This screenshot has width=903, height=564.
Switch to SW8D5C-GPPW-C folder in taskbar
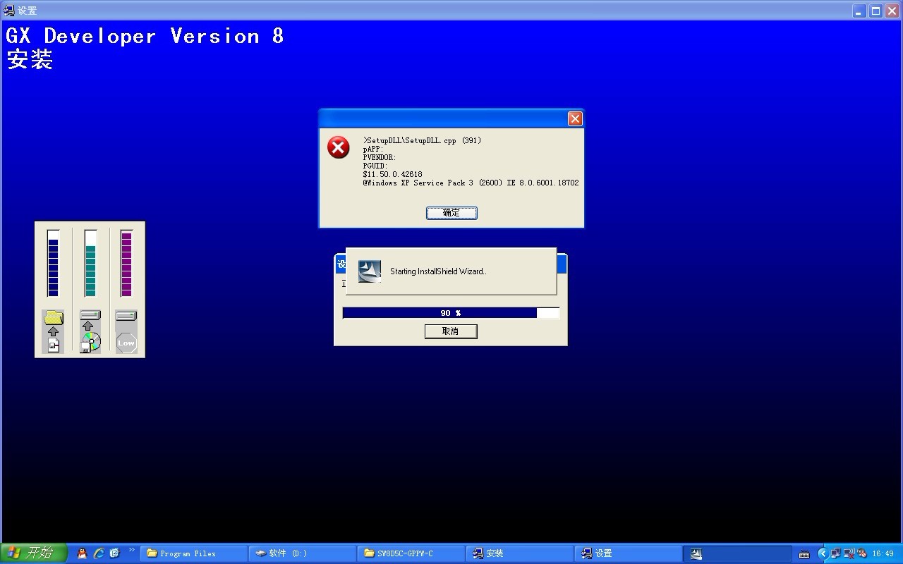pyautogui.click(x=411, y=553)
